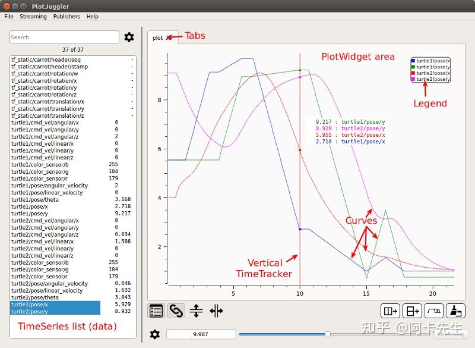Focus the timeseries Search field
This screenshot has width=475, height=348.
pos(64,37)
